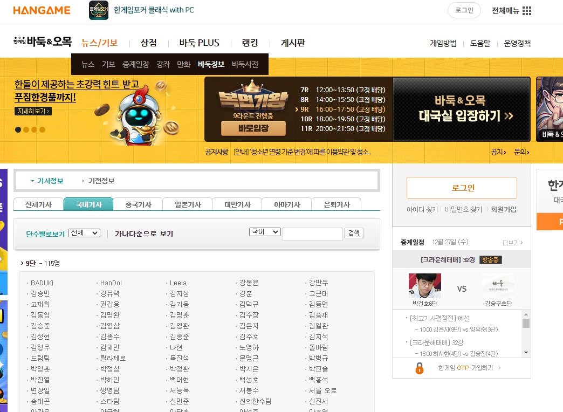Click 대국실 입장하기 banner
Screen dimensions: 563x412
point(462,109)
